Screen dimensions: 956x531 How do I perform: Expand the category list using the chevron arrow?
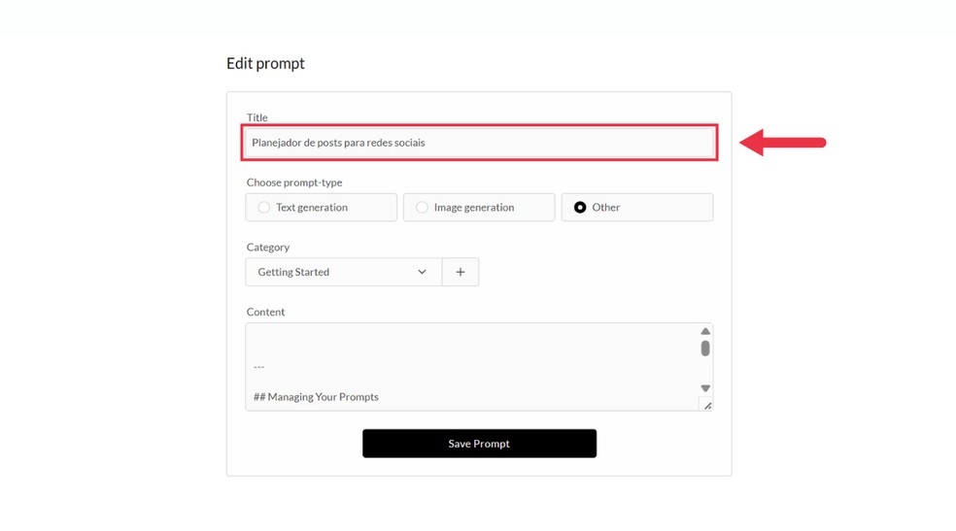[x=422, y=272]
